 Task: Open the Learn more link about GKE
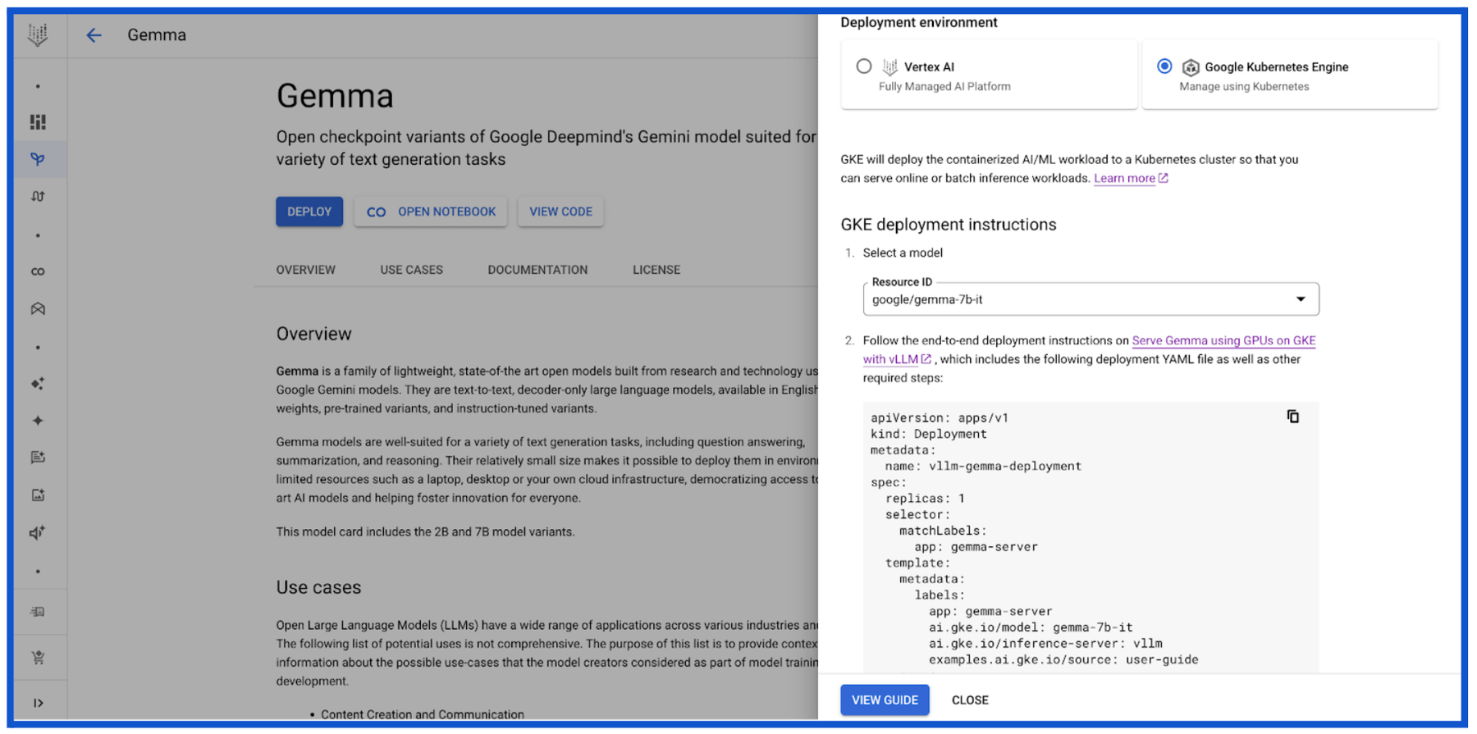(x=1125, y=178)
